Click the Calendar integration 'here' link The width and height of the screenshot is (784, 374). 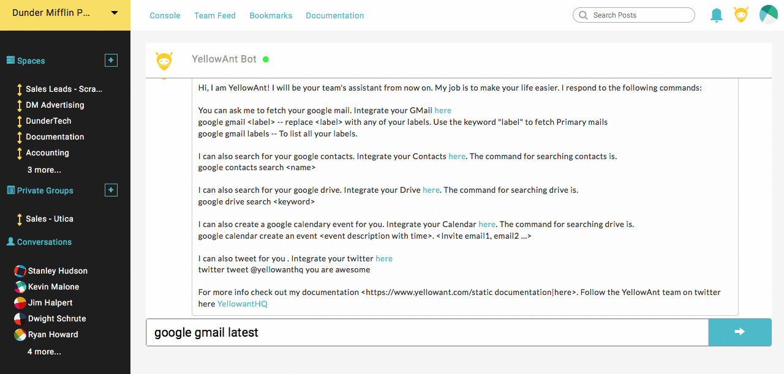click(487, 224)
